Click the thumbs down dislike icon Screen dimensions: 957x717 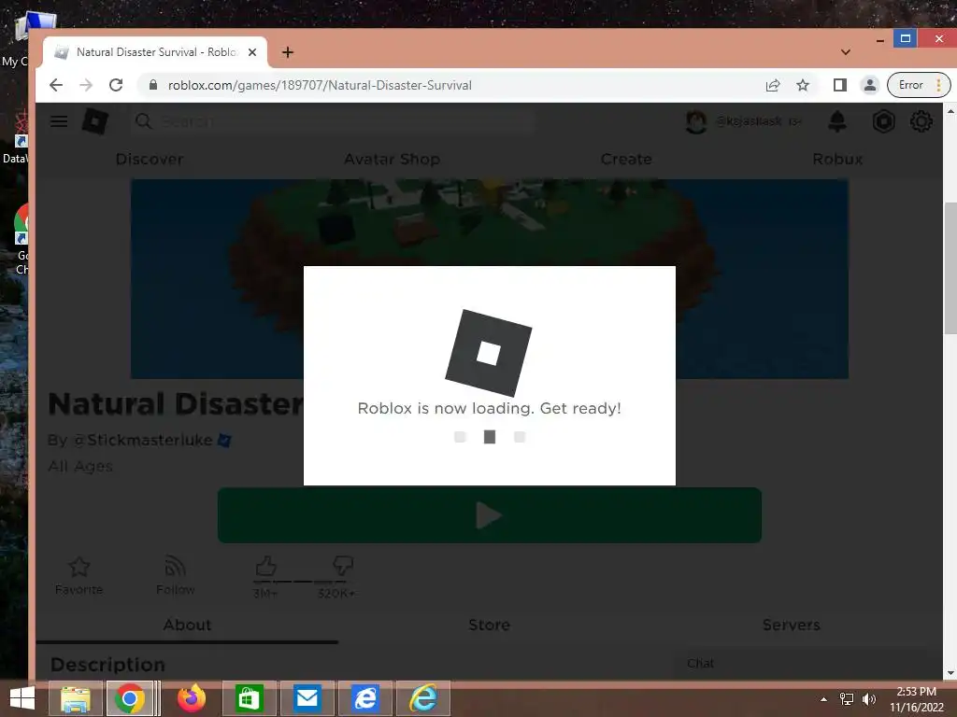(x=342, y=565)
